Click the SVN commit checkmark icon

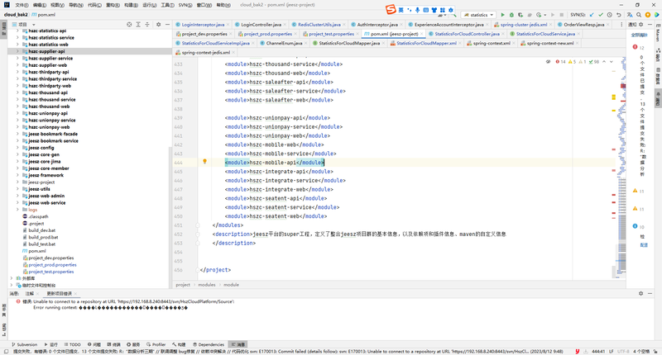click(x=601, y=15)
